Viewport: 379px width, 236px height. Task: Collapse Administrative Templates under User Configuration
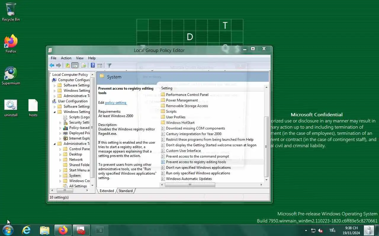tap(54, 144)
